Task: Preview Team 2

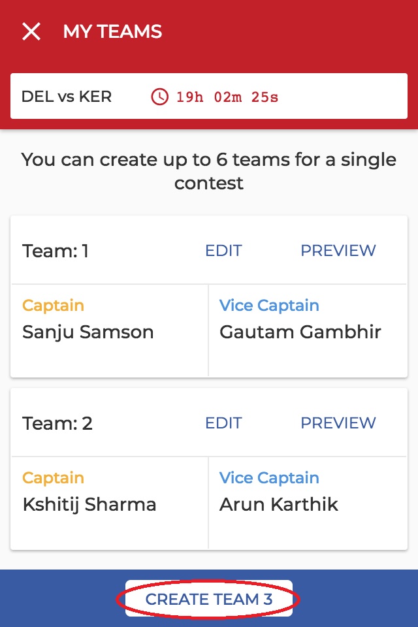Action: click(x=338, y=423)
